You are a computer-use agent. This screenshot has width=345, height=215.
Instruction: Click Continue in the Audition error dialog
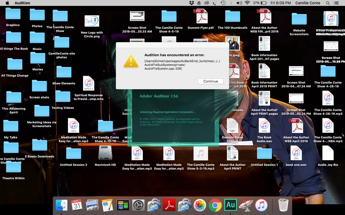point(211,81)
